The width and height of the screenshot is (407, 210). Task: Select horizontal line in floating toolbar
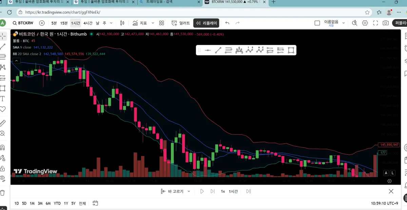coord(208,50)
